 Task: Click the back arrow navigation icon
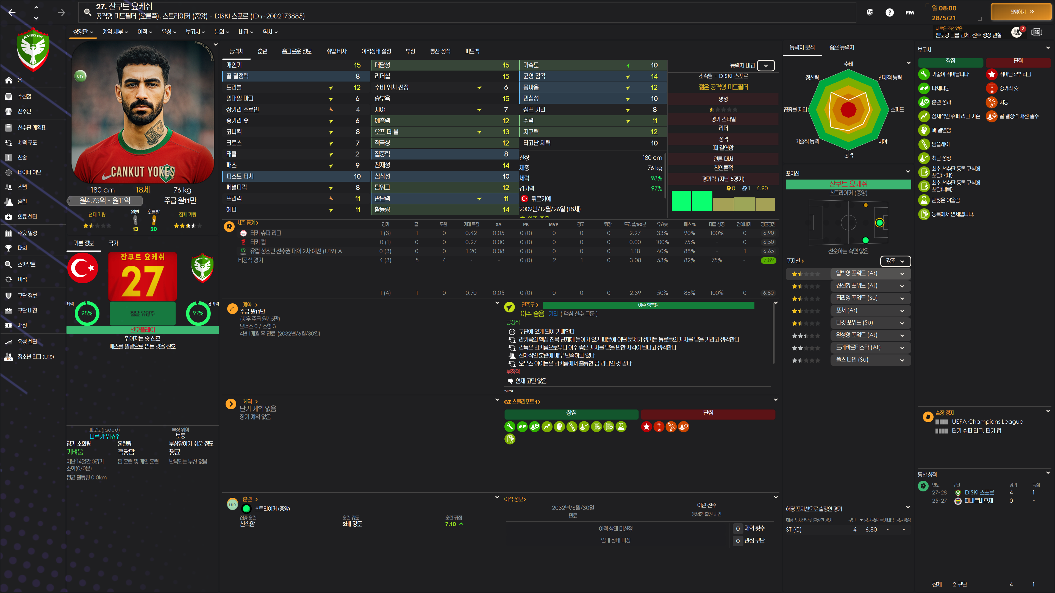tap(12, 13)
